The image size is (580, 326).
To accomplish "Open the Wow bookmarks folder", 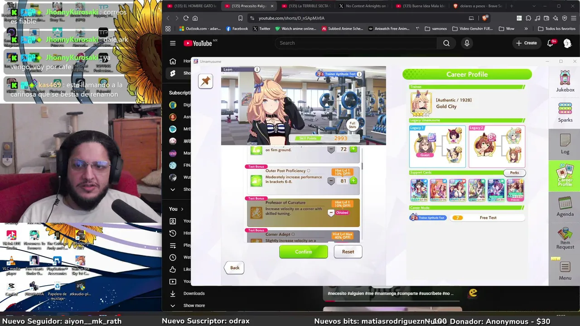I will tap(507, 29).
